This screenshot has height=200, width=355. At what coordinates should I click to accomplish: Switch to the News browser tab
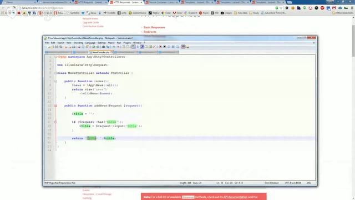(19, 2)
